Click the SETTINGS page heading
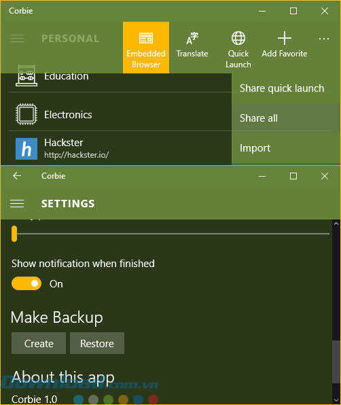 [68, 204]
